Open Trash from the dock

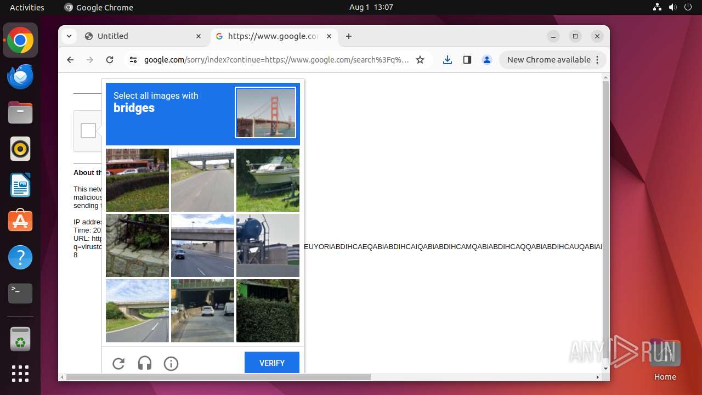(x=20, y=340)
